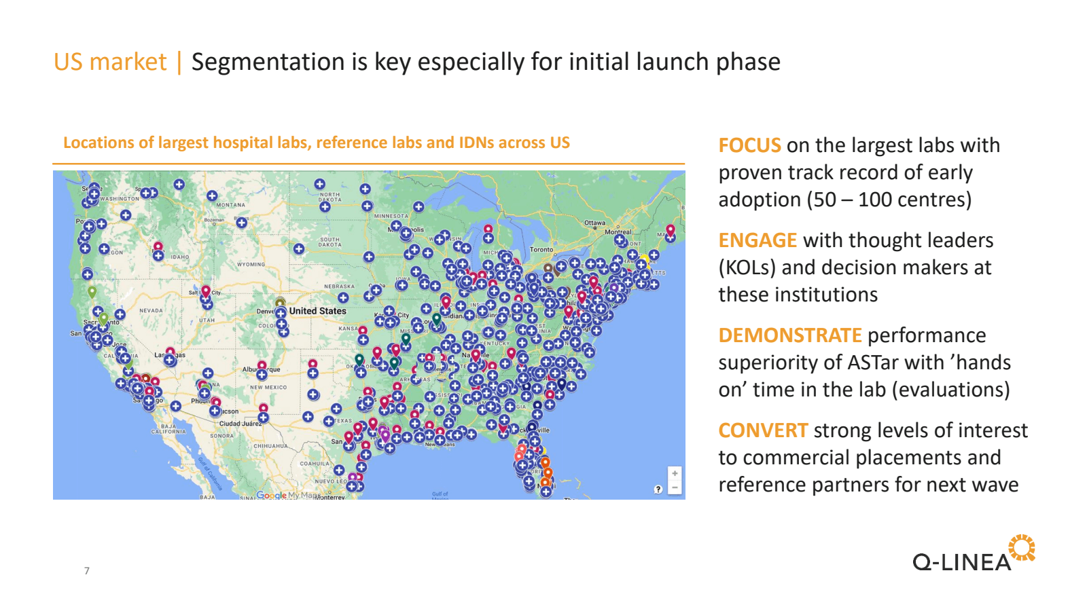Click the Google My Maps logo
Viewport: 1087px width, 611px height.
tap(288, 495)
